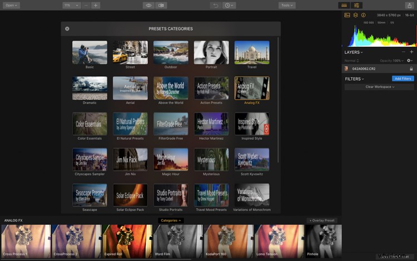
Task: Show the image info icon
Action: tap(363, 15)
